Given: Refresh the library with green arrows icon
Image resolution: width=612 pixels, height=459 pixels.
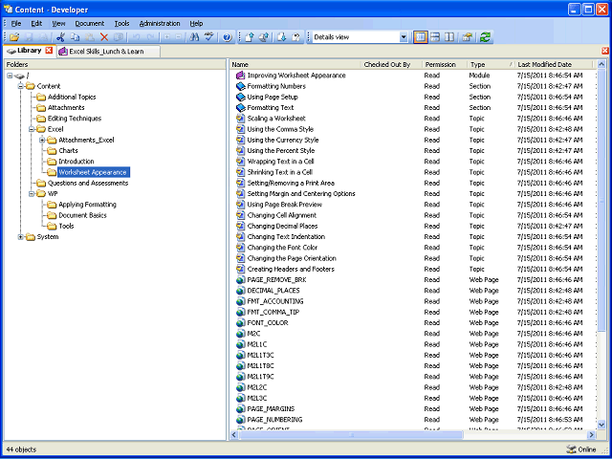Looking at the screenshot, I should pos(485,37).
